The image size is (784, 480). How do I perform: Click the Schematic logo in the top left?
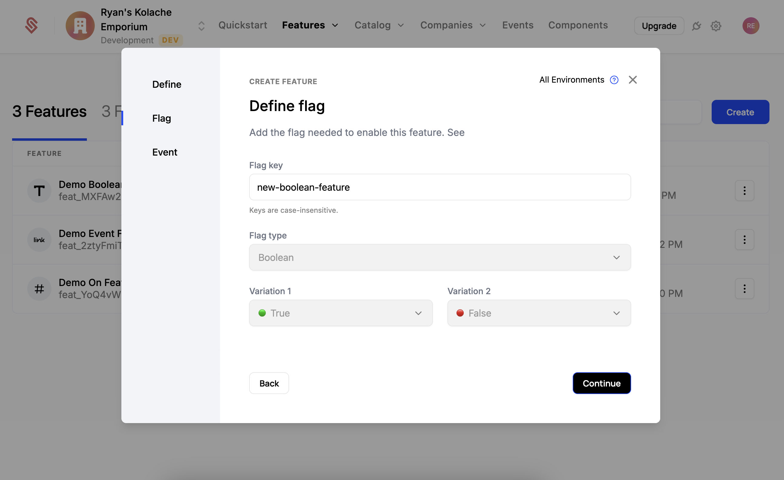32,25
